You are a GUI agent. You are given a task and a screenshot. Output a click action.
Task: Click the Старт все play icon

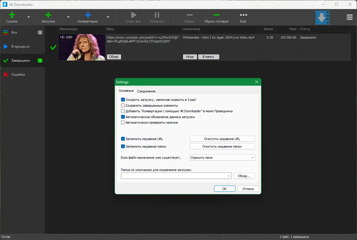pyautogui.click(x=133, y=15)
